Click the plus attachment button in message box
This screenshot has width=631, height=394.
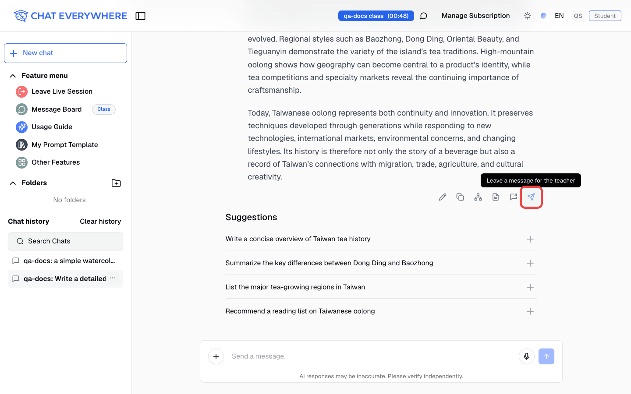(x=216, y=356)
